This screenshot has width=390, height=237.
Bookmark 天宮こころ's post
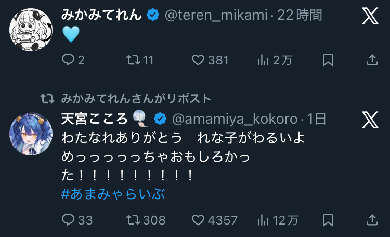click(x=328, y=220)
